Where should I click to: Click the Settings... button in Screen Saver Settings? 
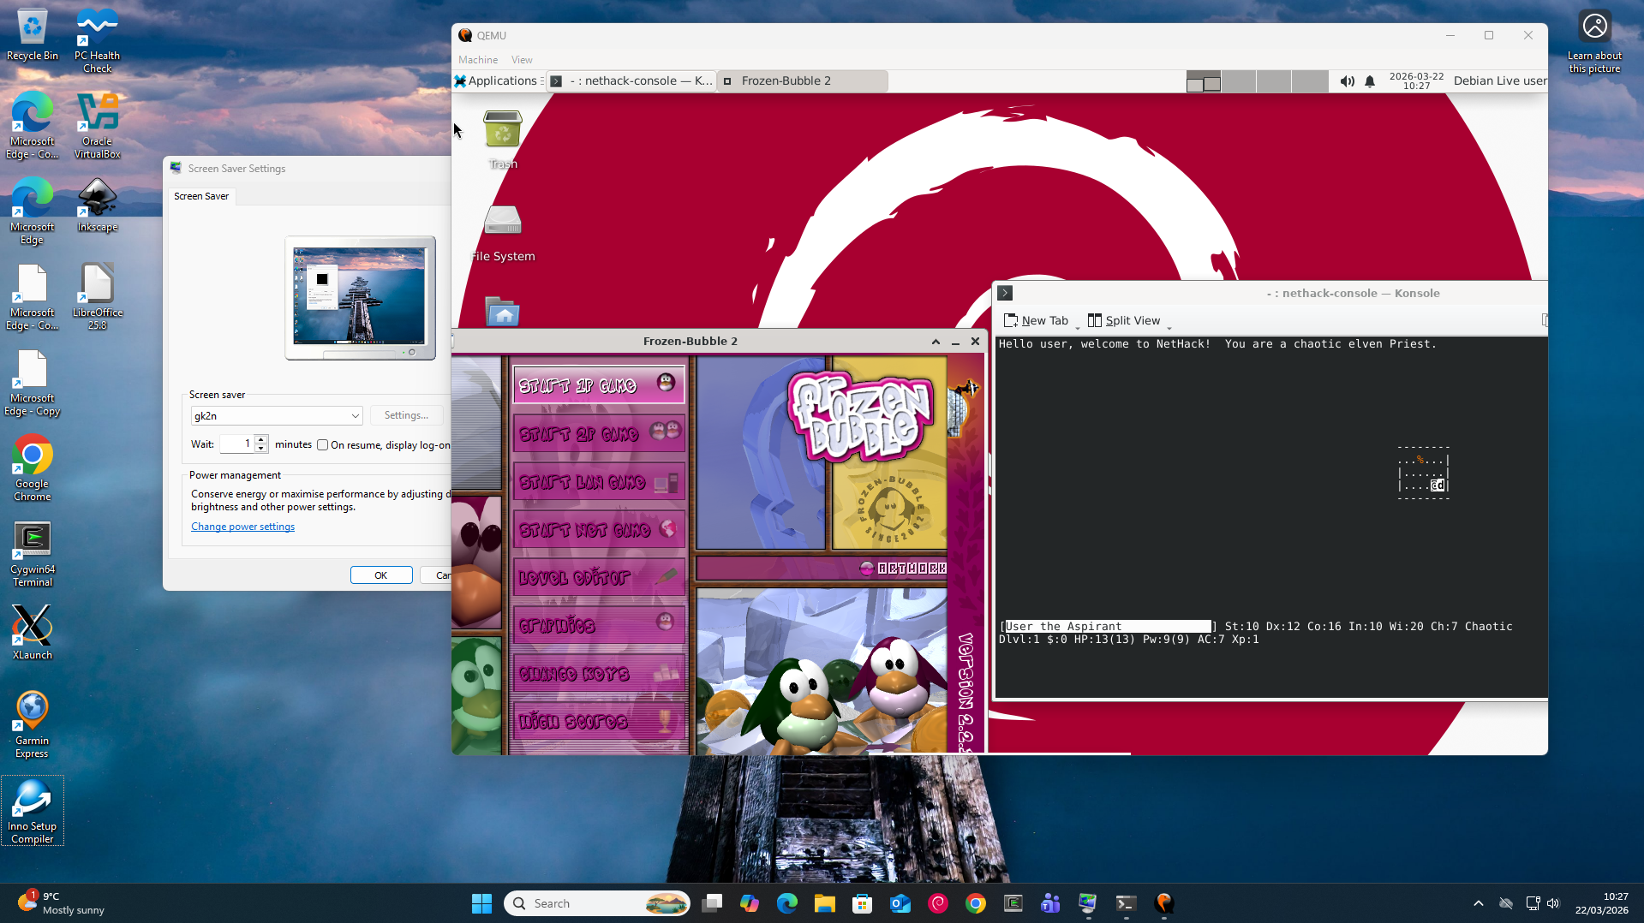tap(406, 416)
